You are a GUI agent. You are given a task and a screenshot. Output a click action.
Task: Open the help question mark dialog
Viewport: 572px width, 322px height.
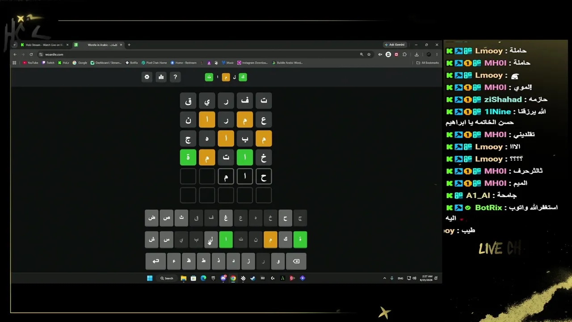pyautogui.click(x=175, y=77)
